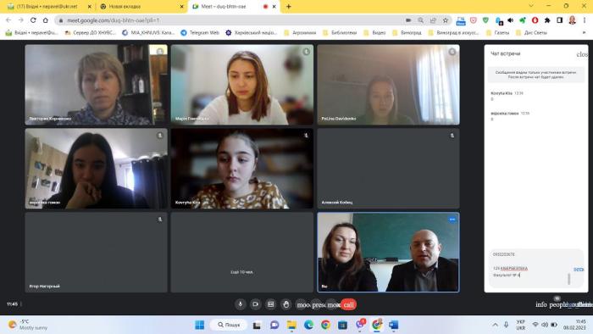Leave the call with red button
The height and width of the screenshot is (334, 593).
pyautogui.click(x=349, y=304)
